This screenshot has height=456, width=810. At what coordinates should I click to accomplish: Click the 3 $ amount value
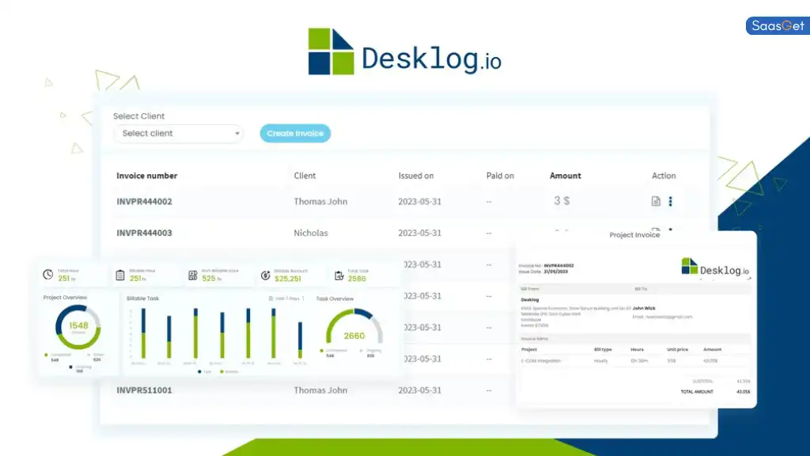[x=562, y=200]
